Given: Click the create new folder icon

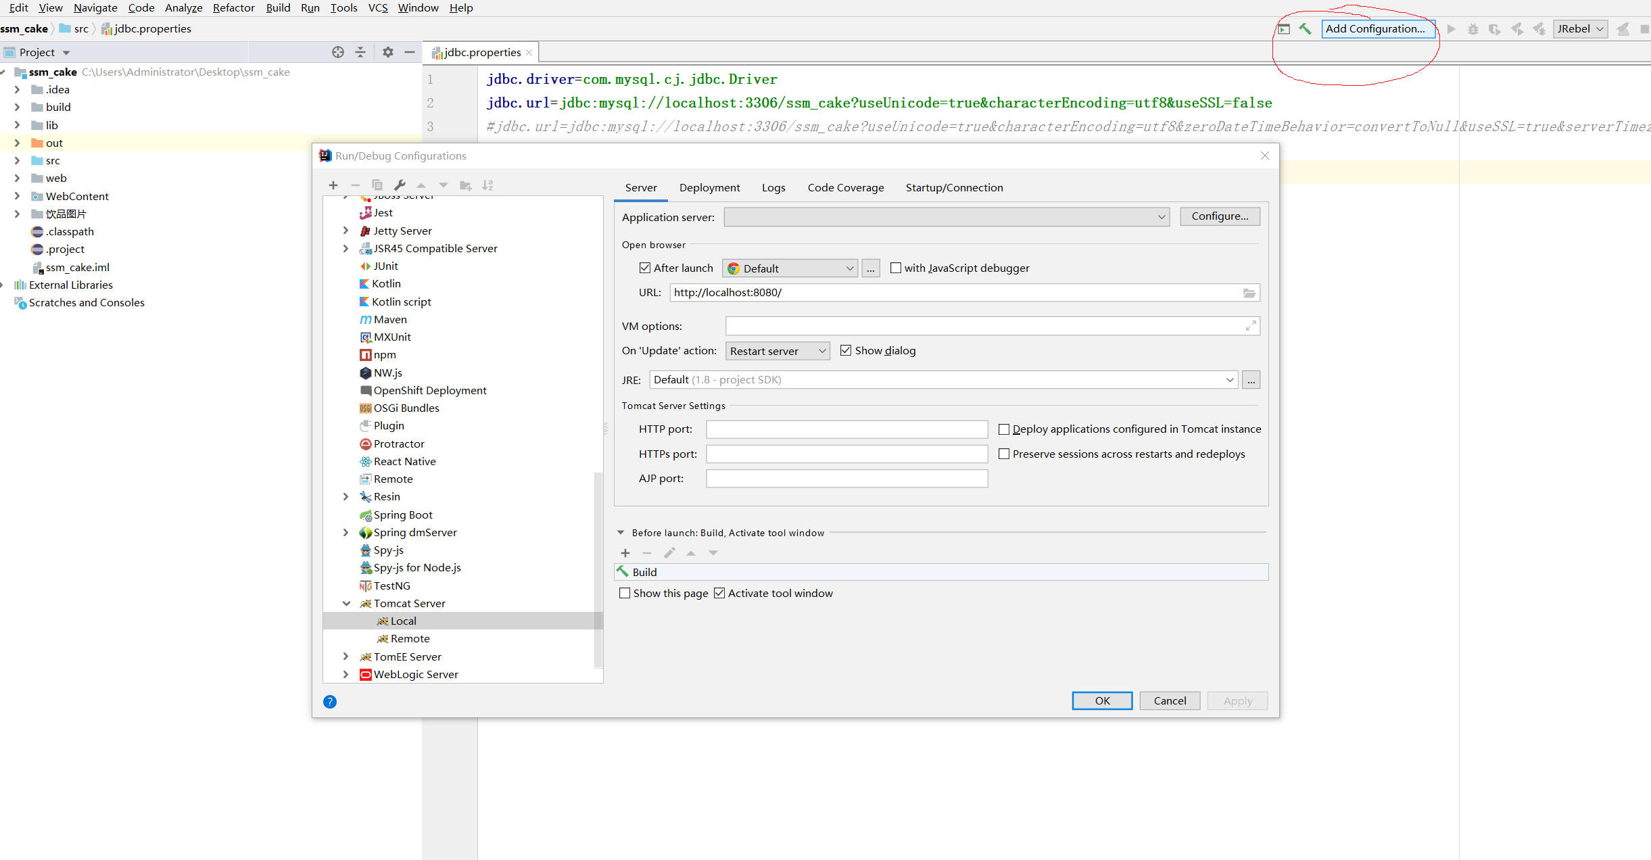Looking at the screenshot, I should click(466, 185).
